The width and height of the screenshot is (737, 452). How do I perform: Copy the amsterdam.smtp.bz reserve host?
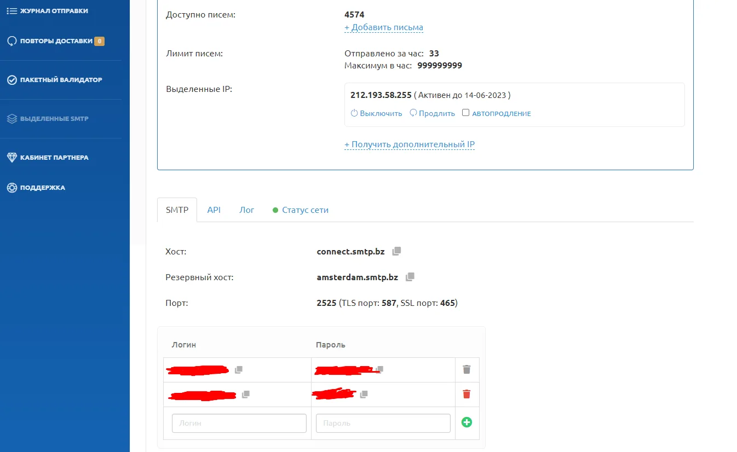pyautogui.click(x=410, y=277)
